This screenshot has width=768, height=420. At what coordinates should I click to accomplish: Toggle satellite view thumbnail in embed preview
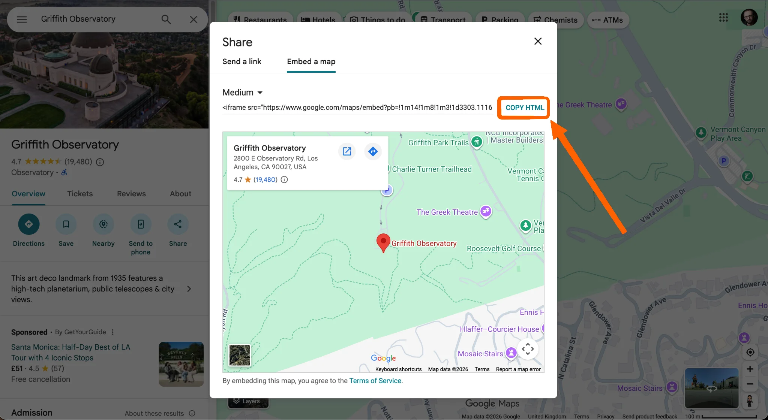click(240, 355)
